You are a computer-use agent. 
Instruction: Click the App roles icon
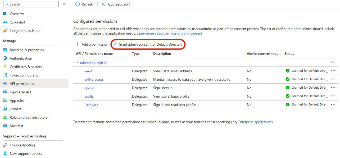pyautogui.click(x=5, y=100)
